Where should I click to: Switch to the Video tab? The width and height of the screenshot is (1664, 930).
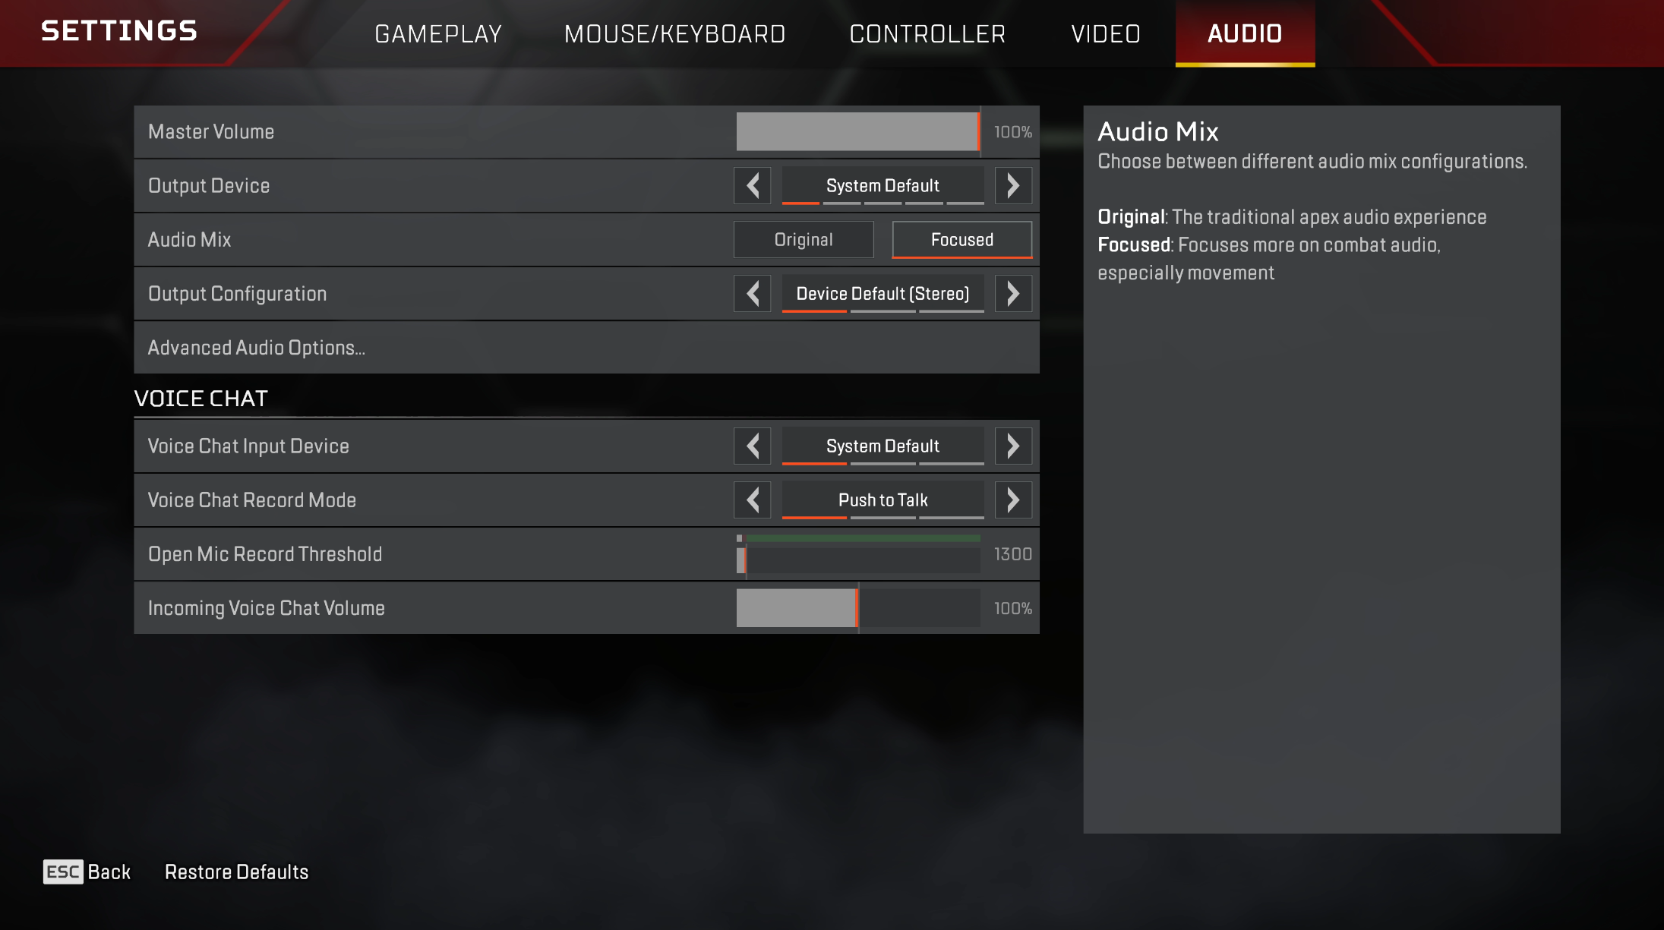coord(1106,33)
